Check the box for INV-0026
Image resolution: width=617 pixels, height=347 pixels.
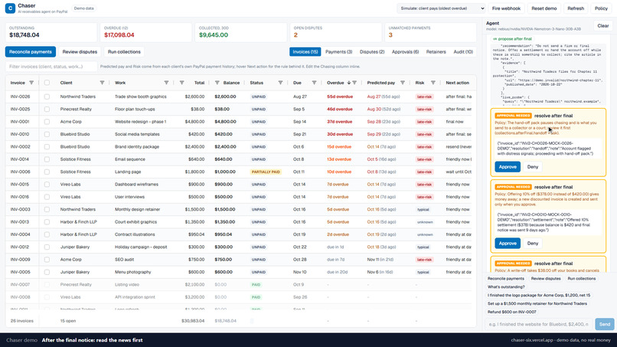point(47,97)
